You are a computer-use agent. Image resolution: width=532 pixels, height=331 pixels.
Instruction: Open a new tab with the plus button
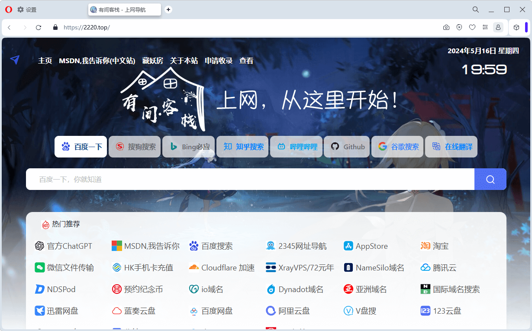pos(168,10)
